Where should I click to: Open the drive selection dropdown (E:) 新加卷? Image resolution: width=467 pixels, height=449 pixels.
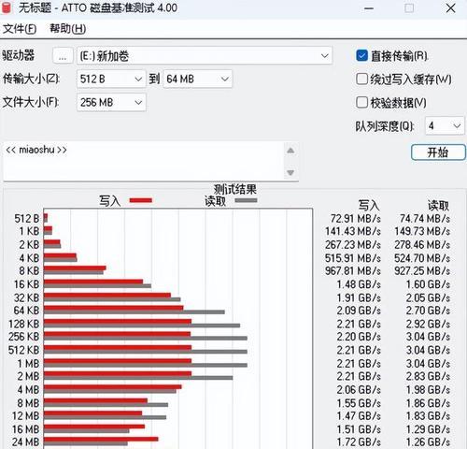(x=205, y=56)
